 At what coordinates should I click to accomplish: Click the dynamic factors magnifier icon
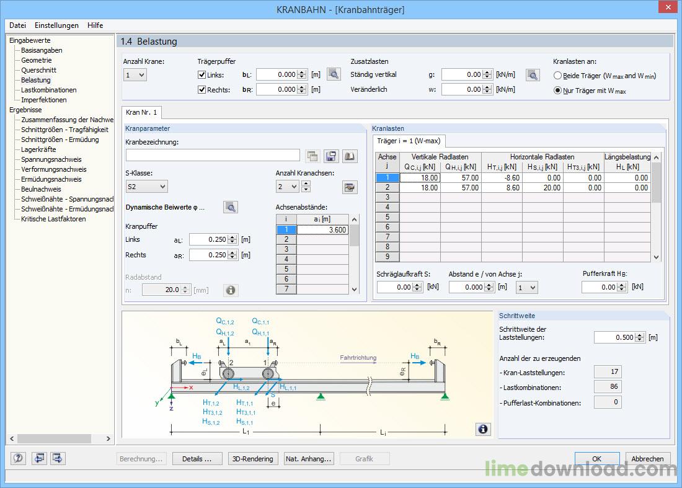point(231,207)
